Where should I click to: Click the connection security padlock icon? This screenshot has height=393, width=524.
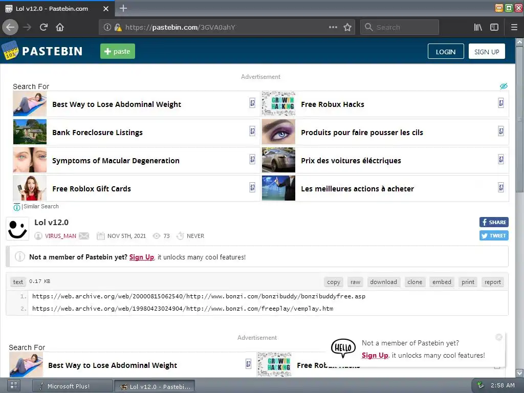pyautogui.click(x=118, y=27)
